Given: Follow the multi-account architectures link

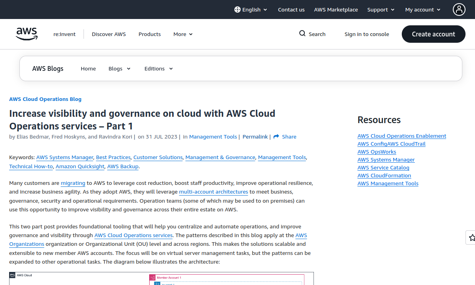Looking at the screenshot, I should 213,192.
